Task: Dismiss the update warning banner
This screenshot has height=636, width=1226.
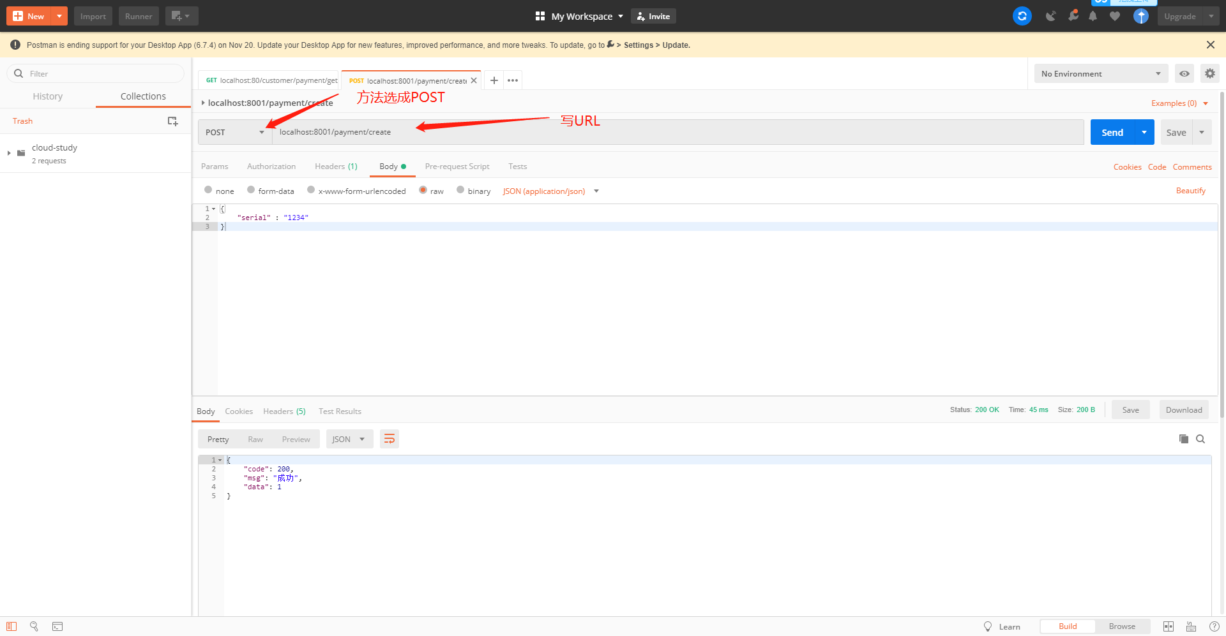Action: pyautogui.click(x=1211, y=45)
